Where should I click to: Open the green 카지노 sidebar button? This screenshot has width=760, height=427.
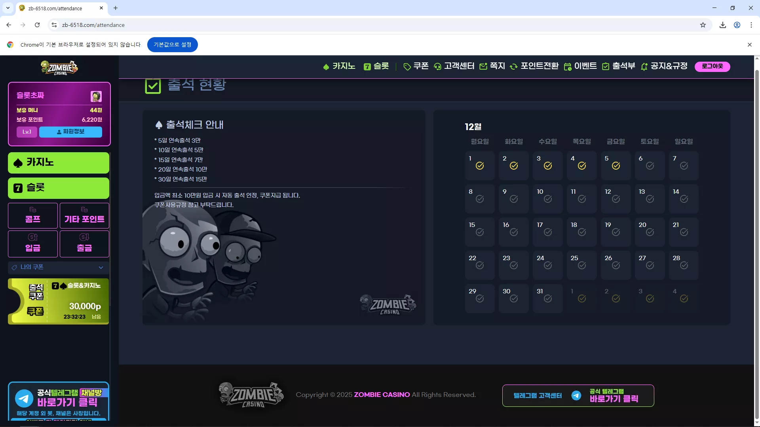tap(59, 162)
